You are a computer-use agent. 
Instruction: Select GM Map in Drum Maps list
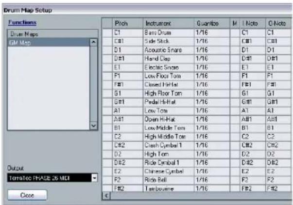click(49, 43)
